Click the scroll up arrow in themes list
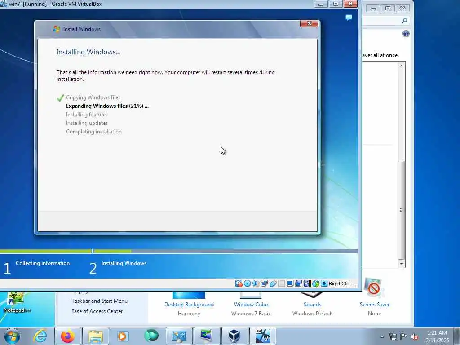This screenshot has height=345, width=460. 401,66
